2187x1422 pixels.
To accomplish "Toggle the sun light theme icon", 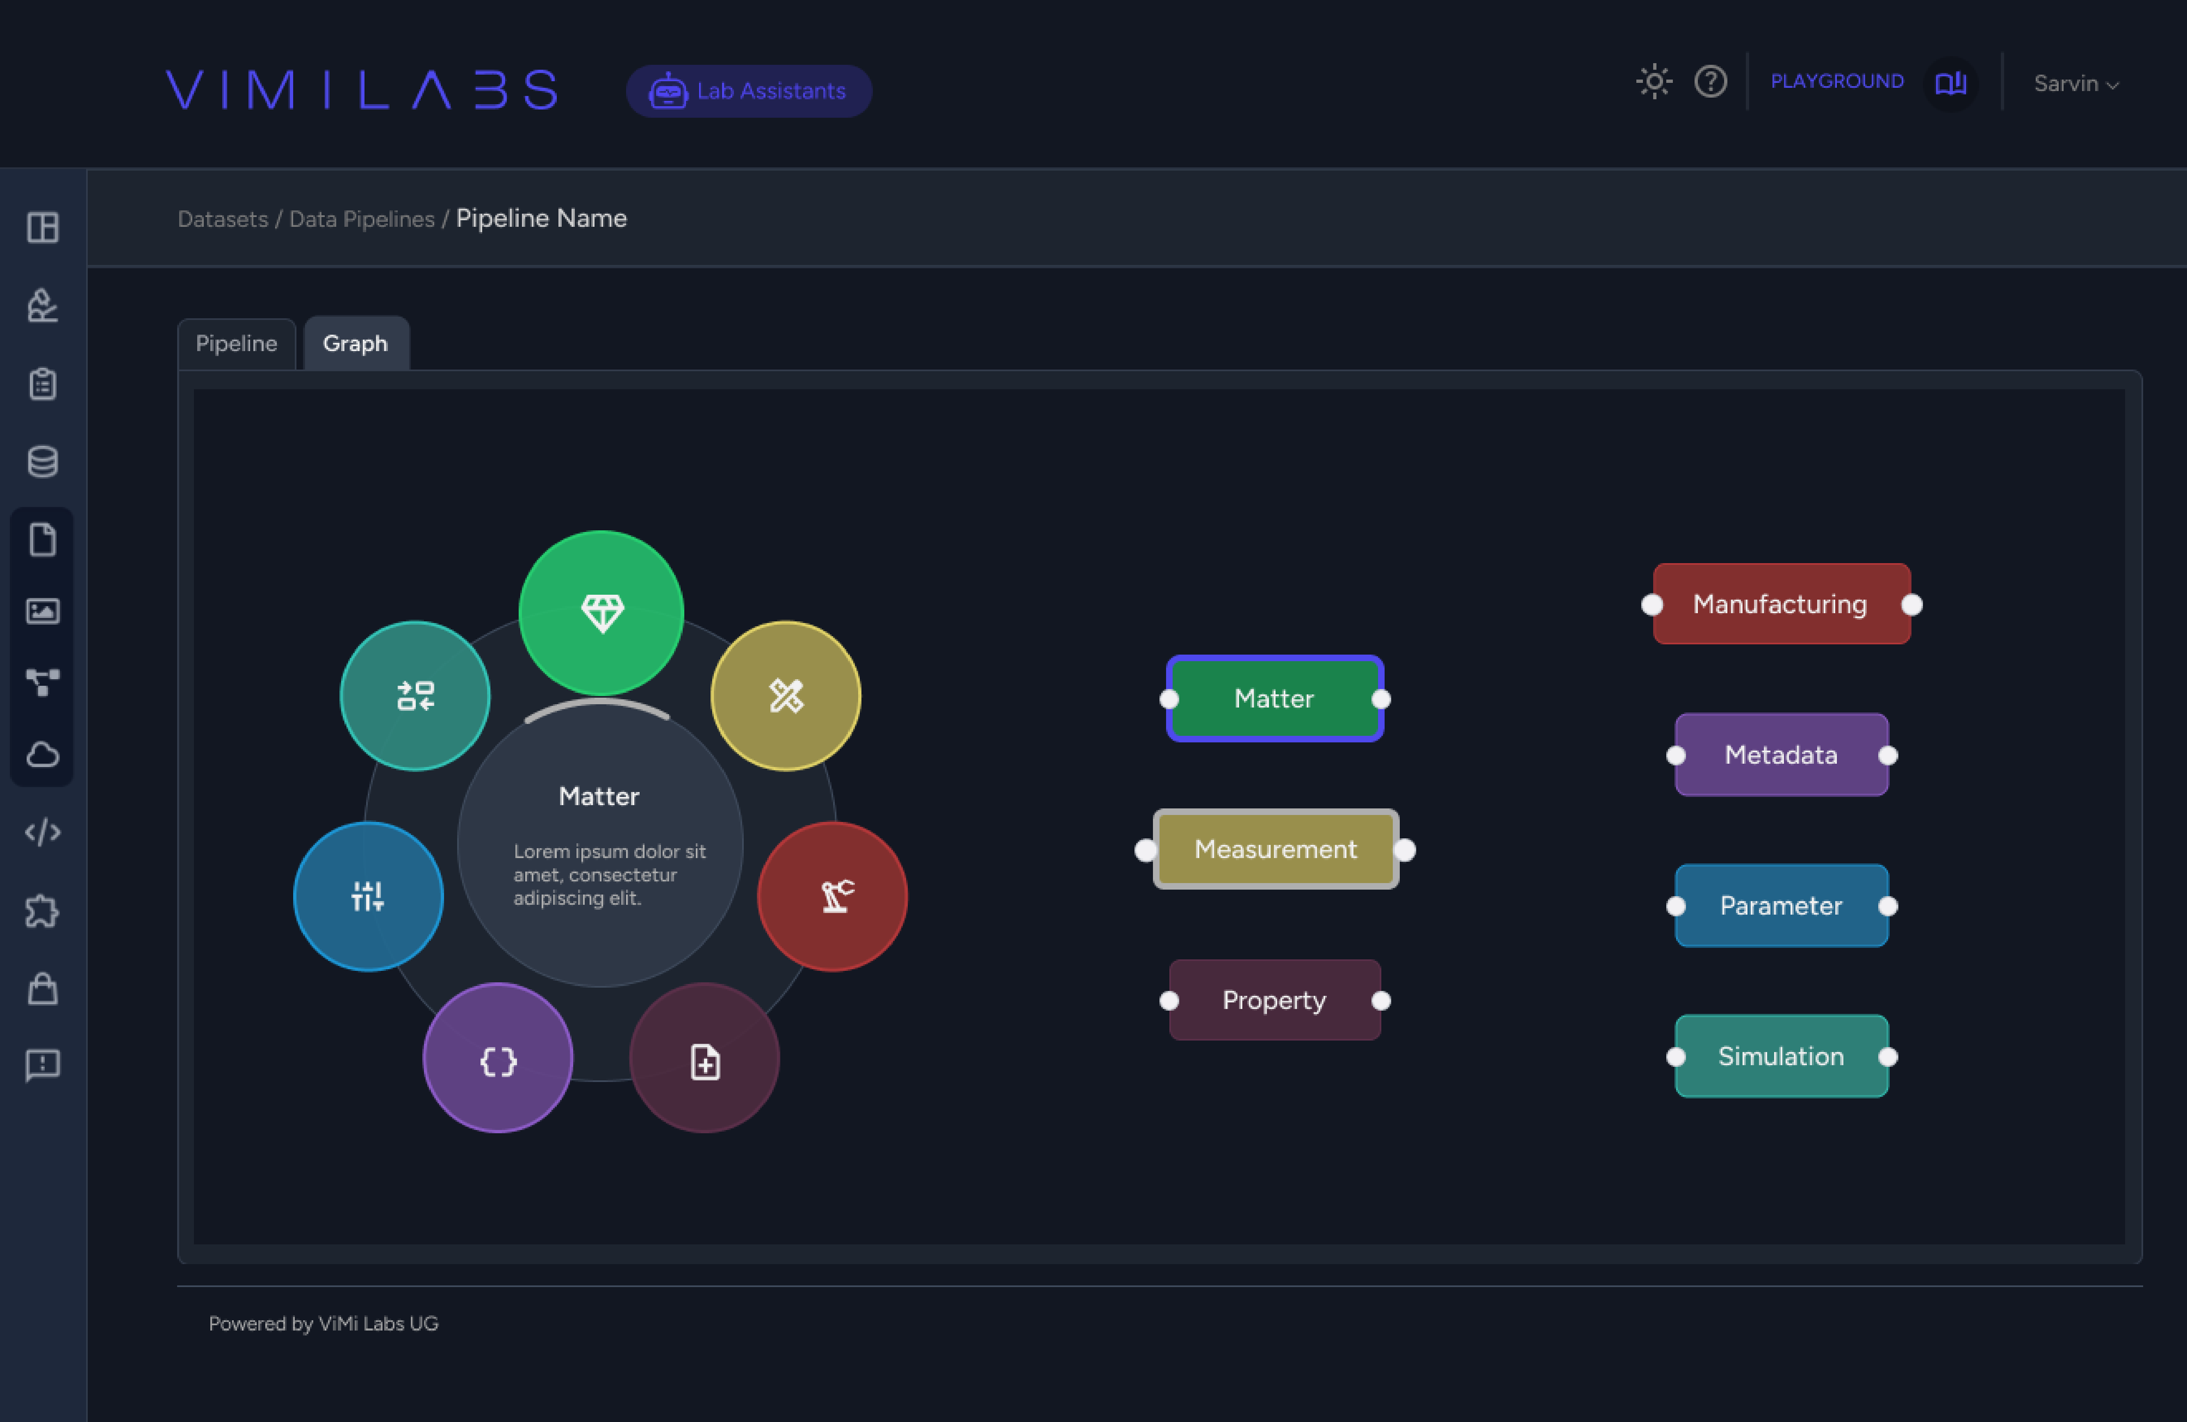I will (1654, 82).
